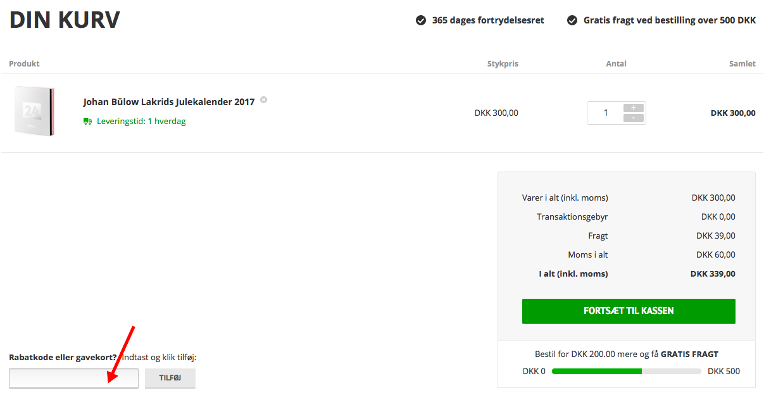Click the Antal quantity number field
The width and height of the screenshot is (764, 395).
605,113
